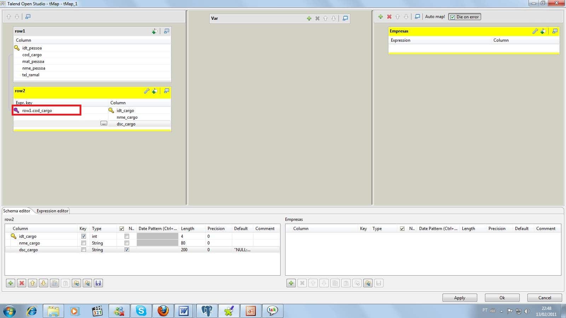
Task: Open Firefox from the Windows taskbar
Action: coord(163,311)
